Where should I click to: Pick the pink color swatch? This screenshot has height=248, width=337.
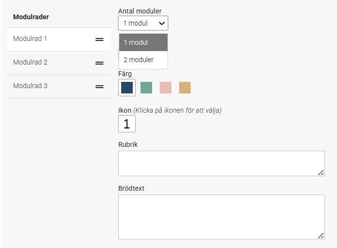[166, 88]
